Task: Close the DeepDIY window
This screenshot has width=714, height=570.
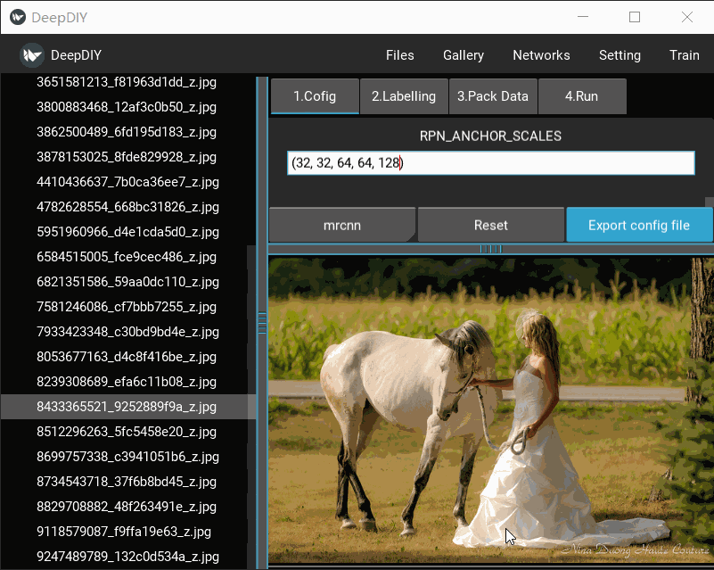Action: point(687,17)
